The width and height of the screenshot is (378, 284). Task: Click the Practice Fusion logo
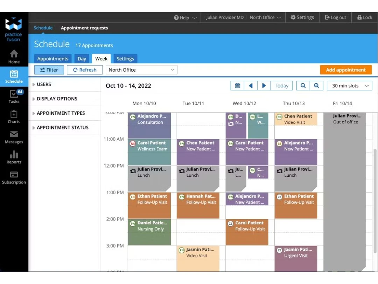[x=14, y=29]
